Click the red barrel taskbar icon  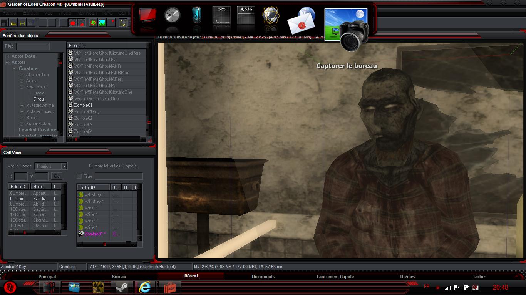click(x=49, y=287)
